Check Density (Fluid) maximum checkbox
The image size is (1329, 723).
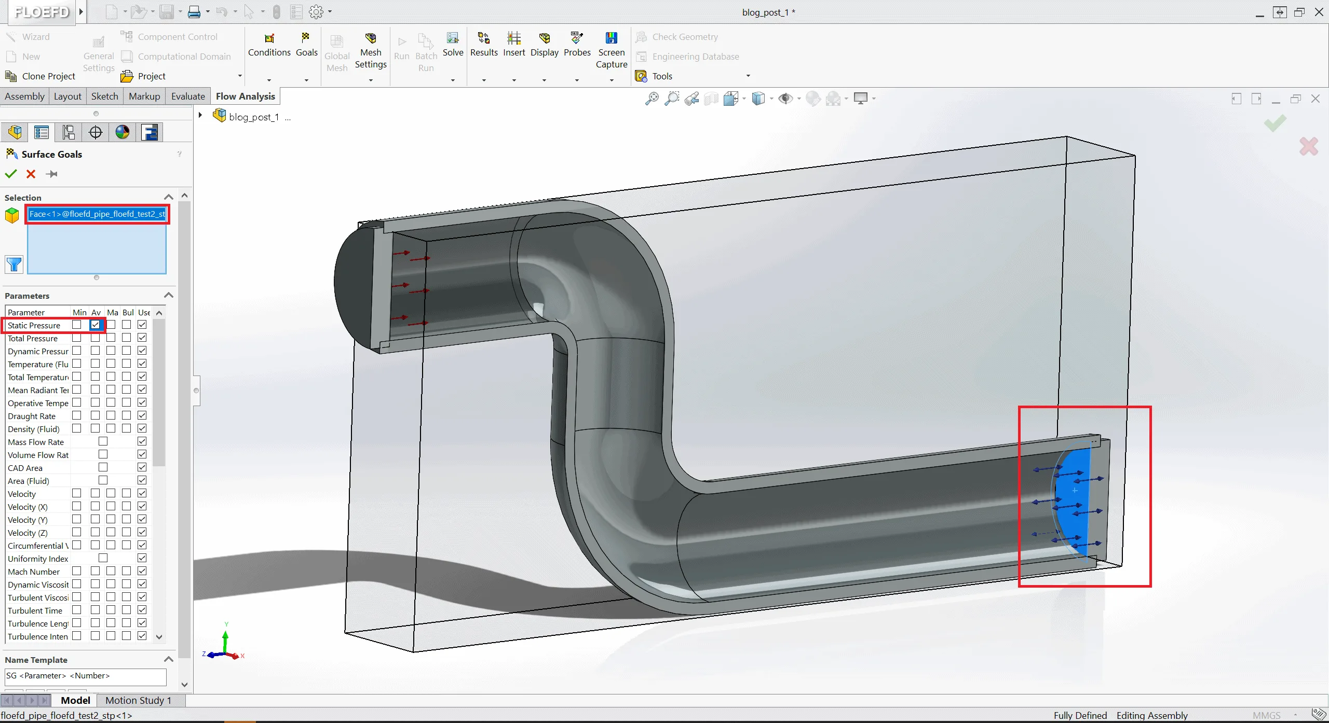pos(111,428)
